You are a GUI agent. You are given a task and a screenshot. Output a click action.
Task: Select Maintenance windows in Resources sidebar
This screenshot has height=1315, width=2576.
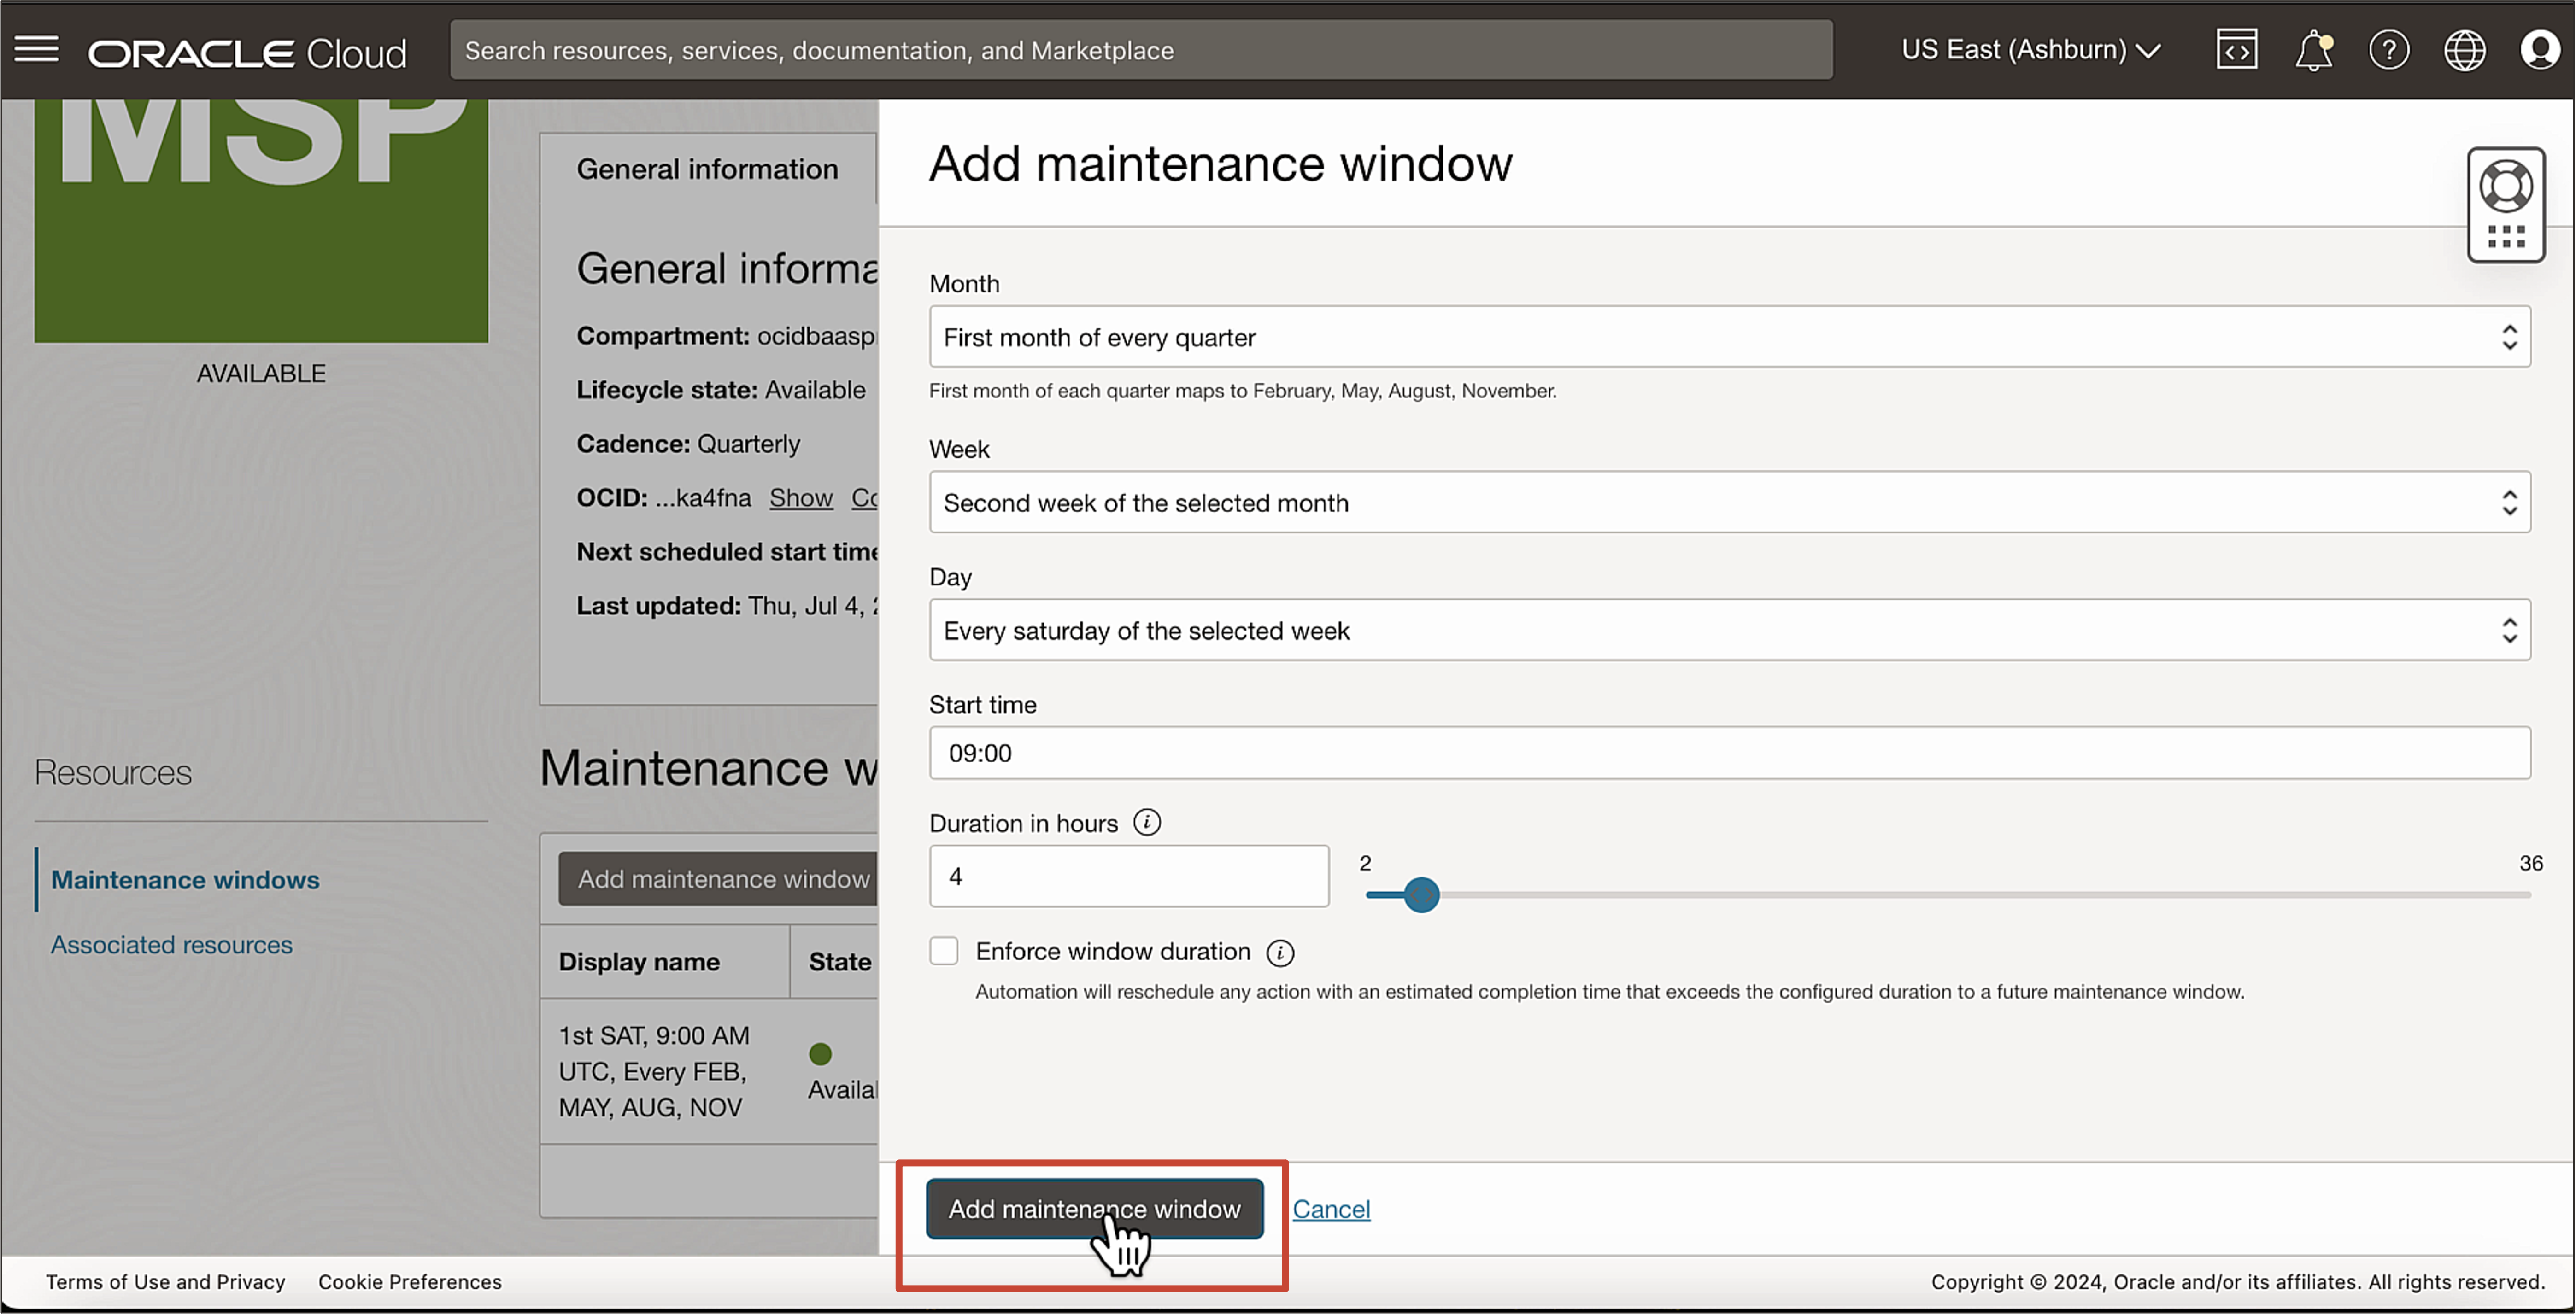click(185, 880)
